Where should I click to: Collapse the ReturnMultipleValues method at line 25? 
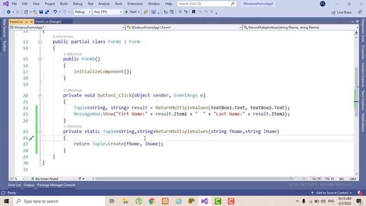coord(40,132)
